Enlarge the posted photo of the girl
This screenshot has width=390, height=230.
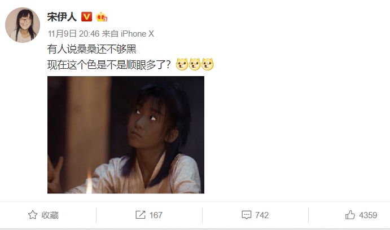tap(126, 135)
